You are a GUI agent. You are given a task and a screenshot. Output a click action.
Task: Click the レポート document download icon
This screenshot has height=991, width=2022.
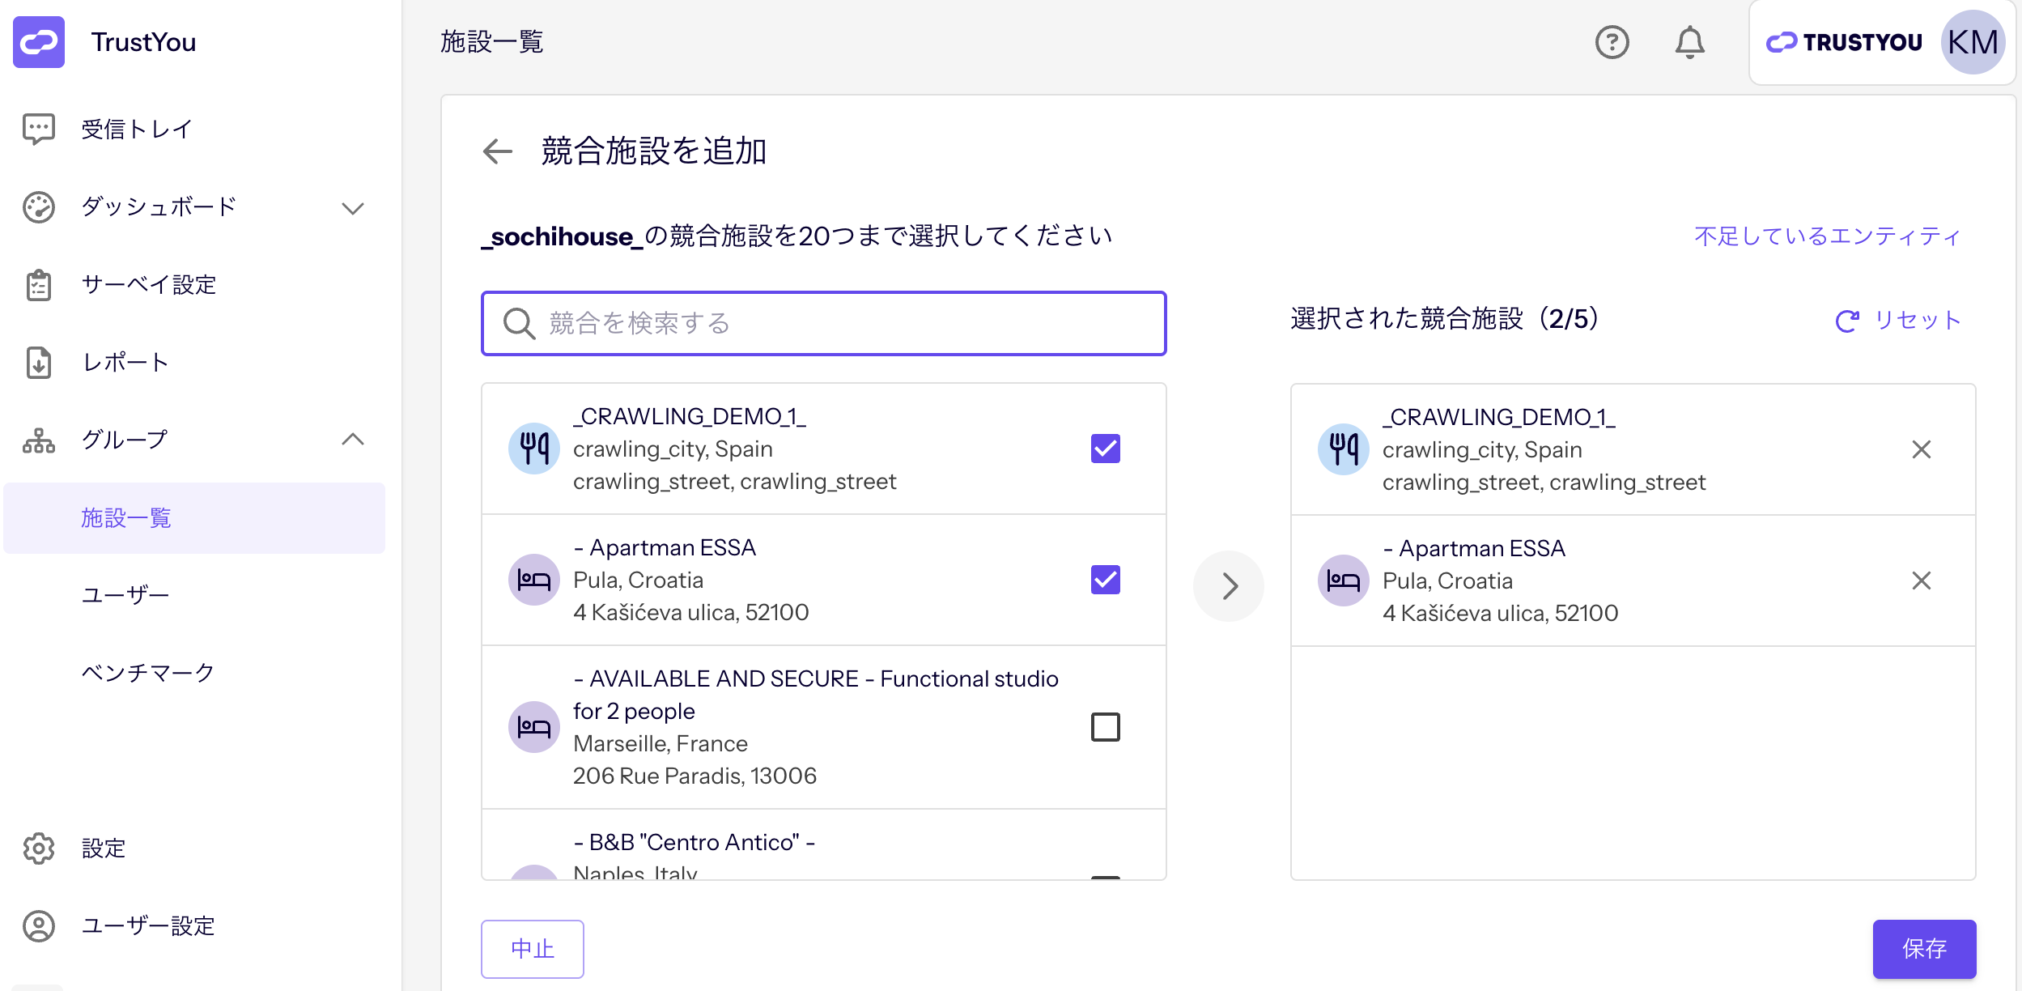click(39, 363)
